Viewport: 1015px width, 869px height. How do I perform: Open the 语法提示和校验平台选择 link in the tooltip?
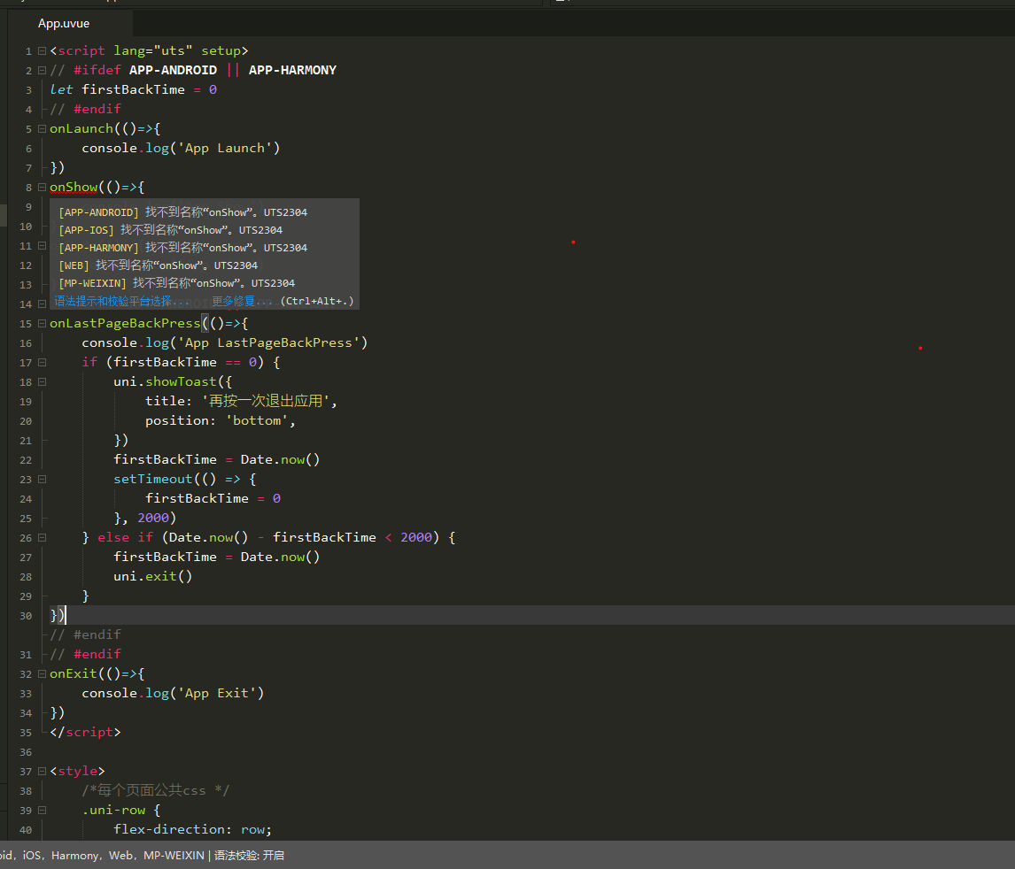[x=121, y=301]
